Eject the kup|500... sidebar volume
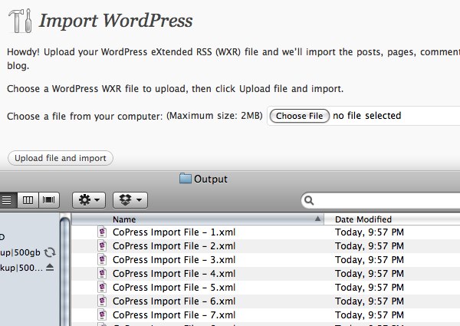460x326 pixels. coord(50,267)
